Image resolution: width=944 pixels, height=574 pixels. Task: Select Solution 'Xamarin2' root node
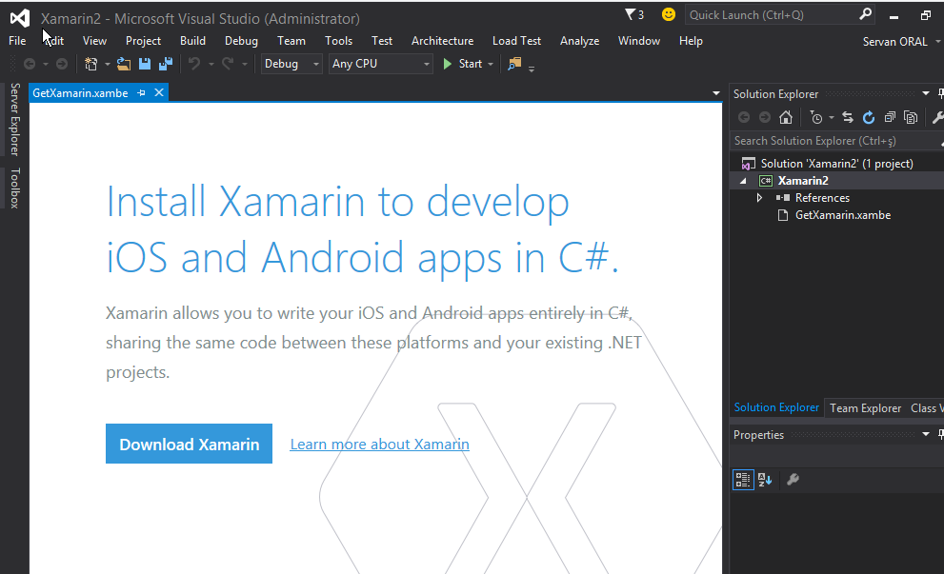tap(837, 164)
